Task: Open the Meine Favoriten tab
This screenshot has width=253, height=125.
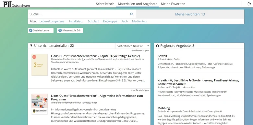Action: [173, 4]
